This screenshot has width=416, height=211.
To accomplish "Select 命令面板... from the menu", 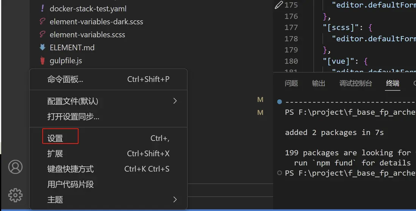I will pos(65,79).
